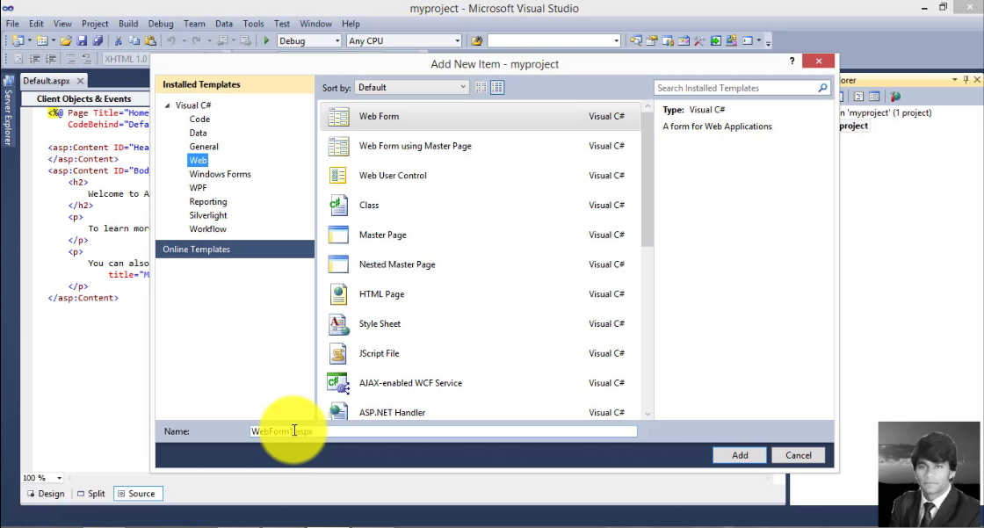Open the Command Window toolbar icon
This screenshot has height=528, width=984.
748,40
